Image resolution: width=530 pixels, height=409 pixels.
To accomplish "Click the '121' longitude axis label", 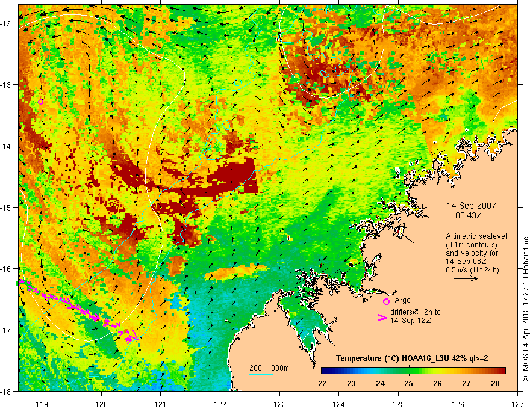I will tap(161, 404).
